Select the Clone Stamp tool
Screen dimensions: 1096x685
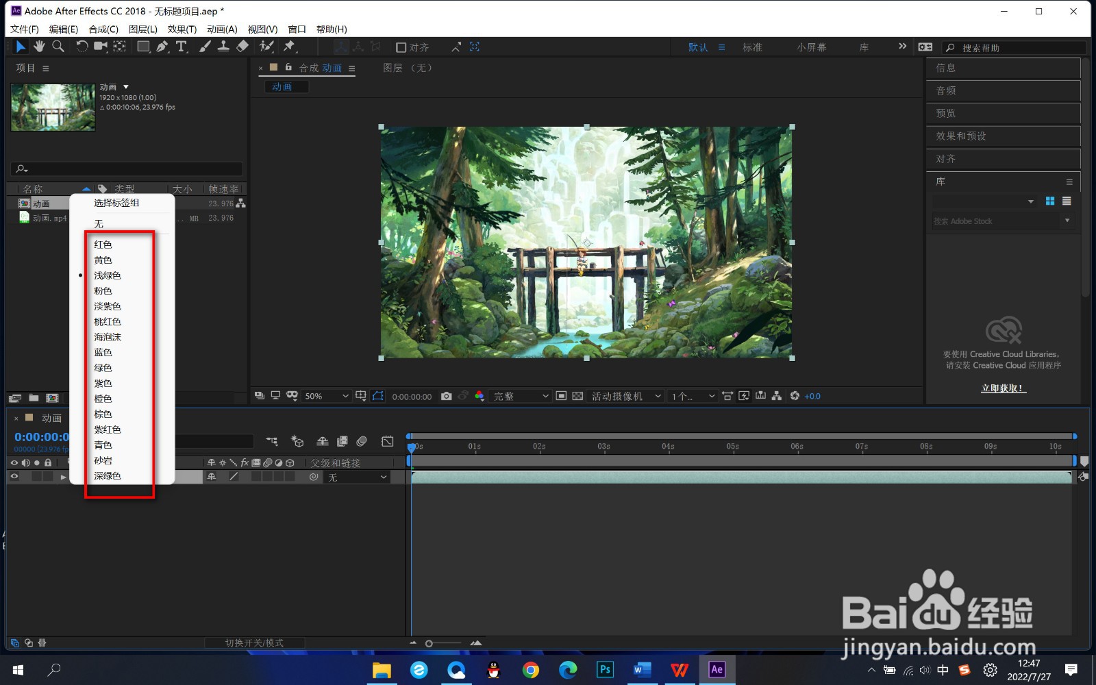pos(223,47)
